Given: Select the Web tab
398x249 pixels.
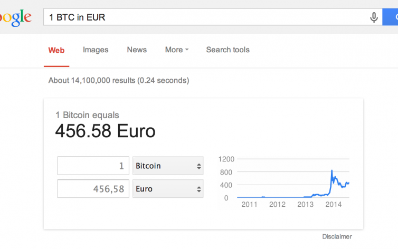Looking at the screenshot, I should [x=56, y=50].
